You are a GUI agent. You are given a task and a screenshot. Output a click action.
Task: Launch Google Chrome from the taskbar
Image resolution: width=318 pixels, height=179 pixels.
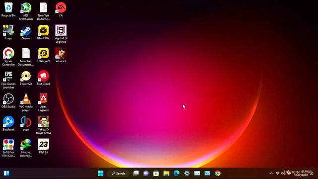(218, 174)
